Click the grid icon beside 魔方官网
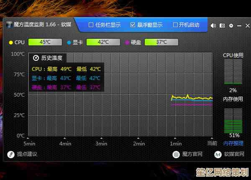This screenshot has width=251, height=180. pyautogui.click(x=176, y=154)
